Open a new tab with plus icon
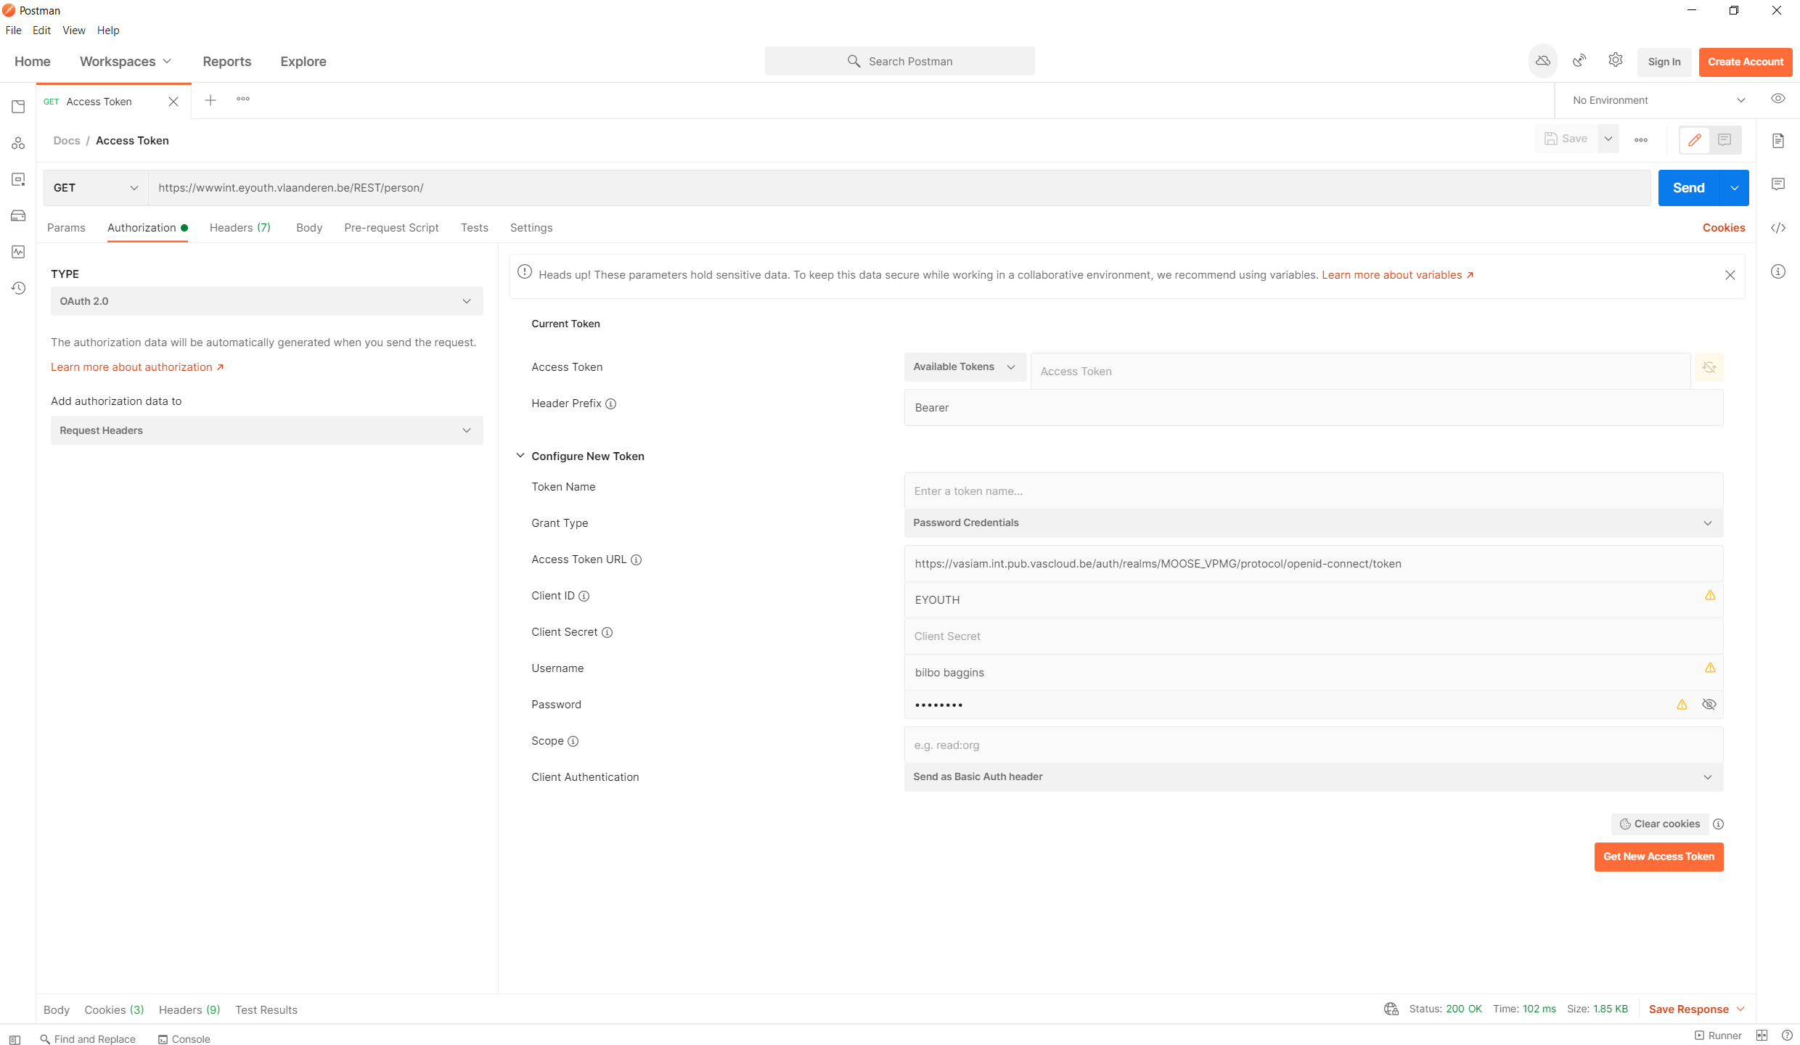This screenshot has height=1045, width=1800. point(210,100)
